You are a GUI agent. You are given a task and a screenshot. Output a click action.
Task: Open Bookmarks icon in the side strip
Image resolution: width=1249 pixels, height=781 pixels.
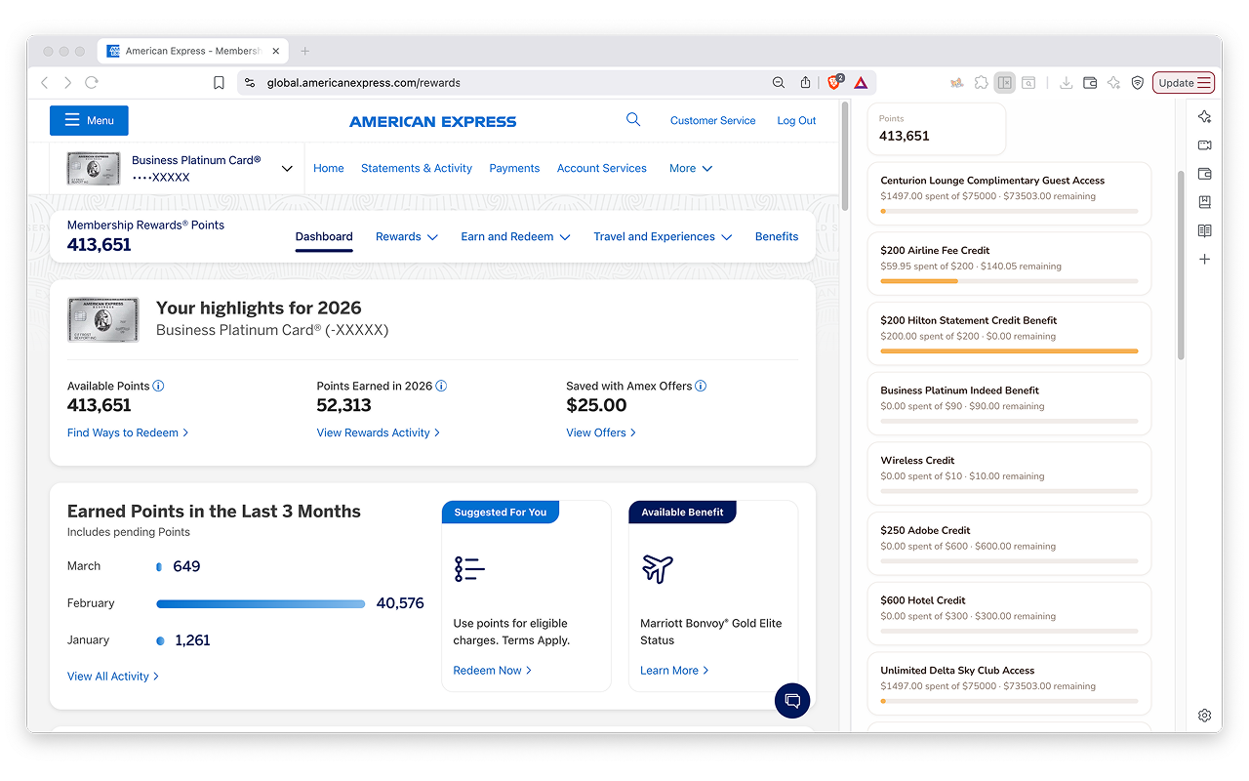tap(1204, 202)
